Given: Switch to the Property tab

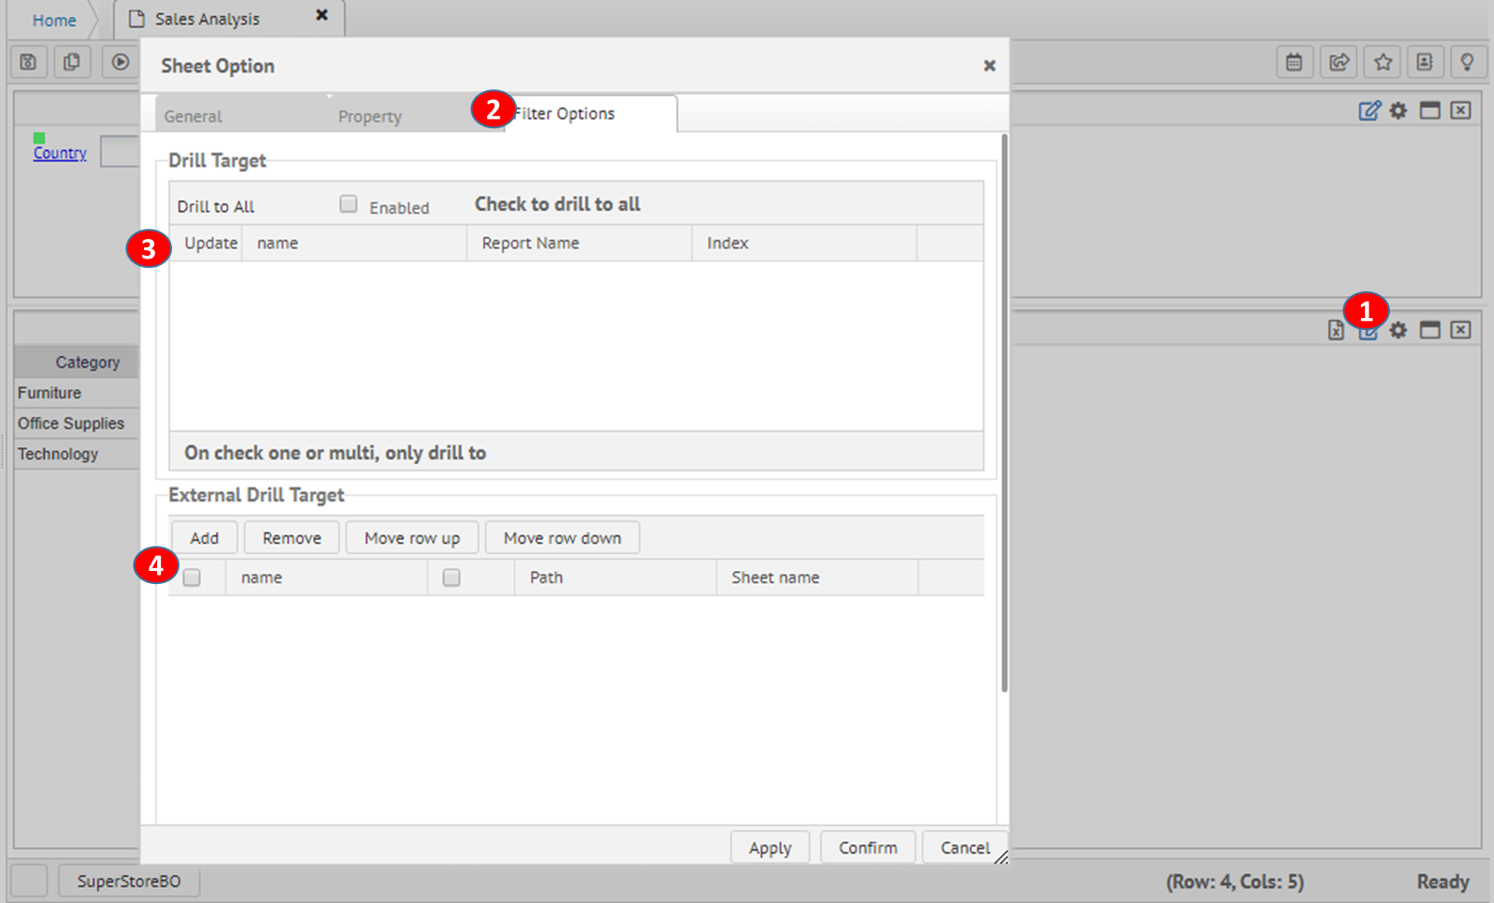Looking at the screenshot, I should click(x=370, y=116).
